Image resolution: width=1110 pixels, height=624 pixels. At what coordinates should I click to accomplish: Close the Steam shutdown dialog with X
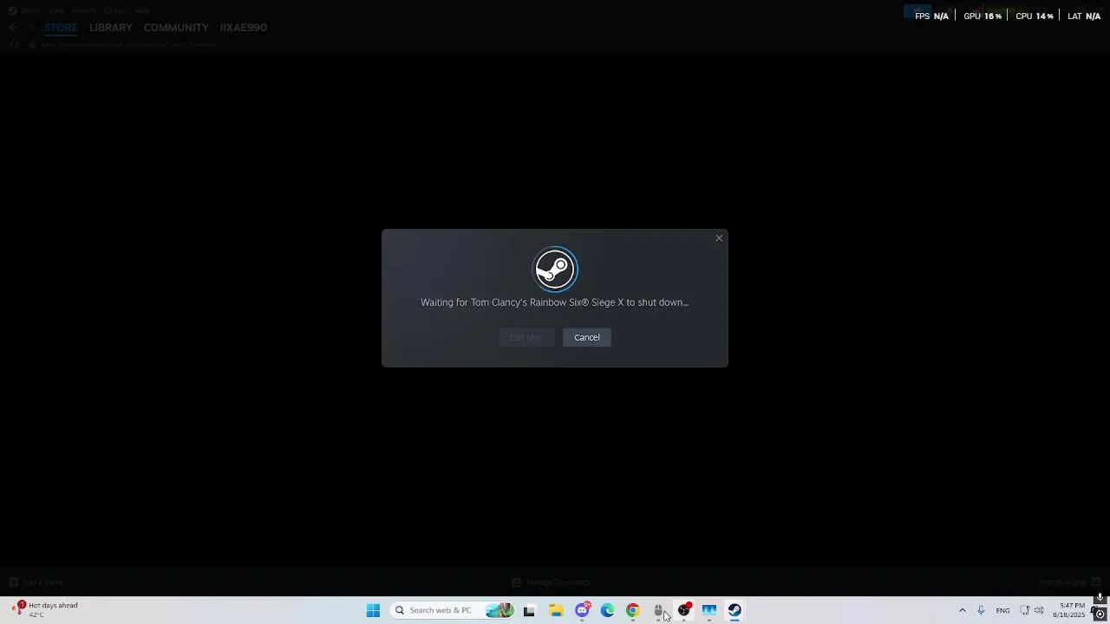(719, 238)
